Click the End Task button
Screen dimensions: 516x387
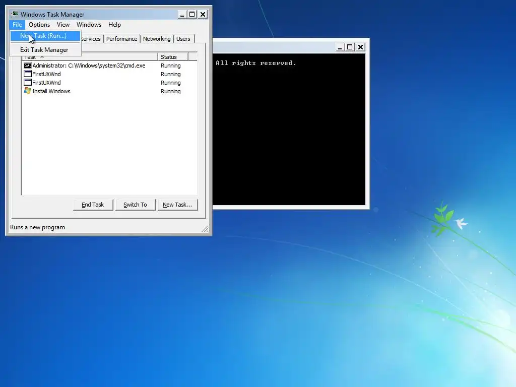(x=93, y=205)
